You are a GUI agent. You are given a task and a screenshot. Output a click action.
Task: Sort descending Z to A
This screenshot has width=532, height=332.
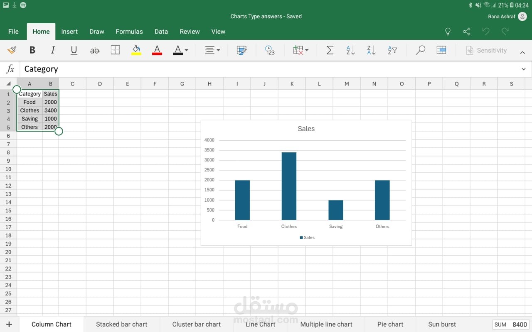point(371,50)
